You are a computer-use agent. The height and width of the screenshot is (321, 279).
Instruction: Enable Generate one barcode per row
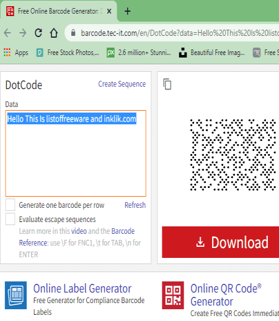coord(10,205)
